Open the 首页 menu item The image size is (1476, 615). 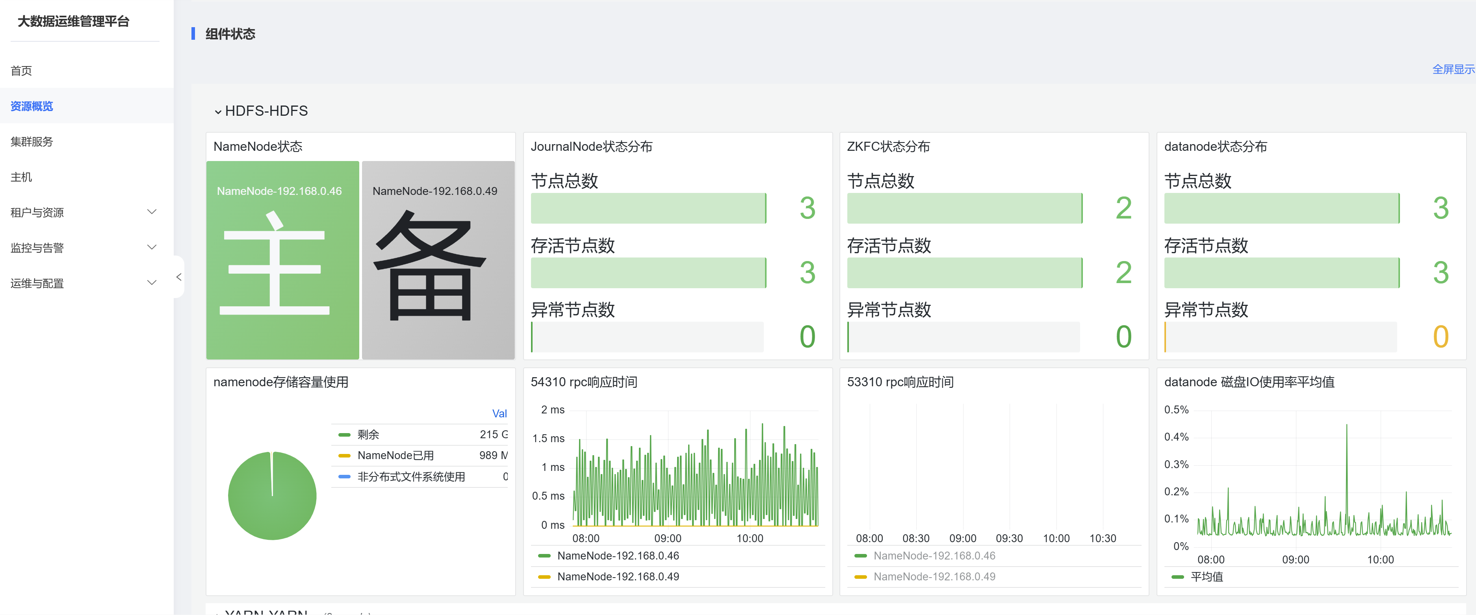click(x=21, y=70)
